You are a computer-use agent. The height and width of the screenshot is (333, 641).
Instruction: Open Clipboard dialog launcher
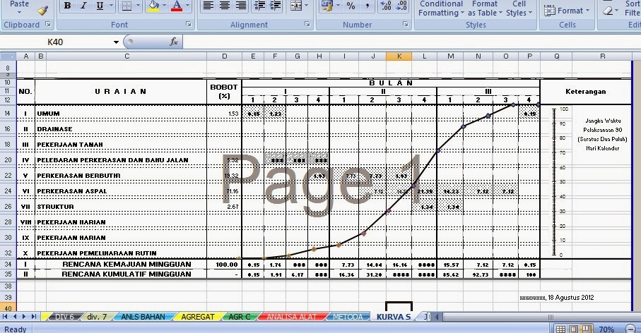coord(48,25)
